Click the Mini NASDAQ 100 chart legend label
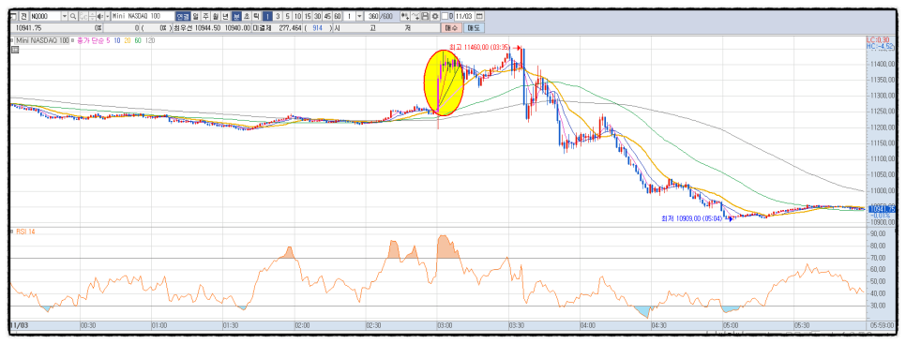 coord(42,40)
